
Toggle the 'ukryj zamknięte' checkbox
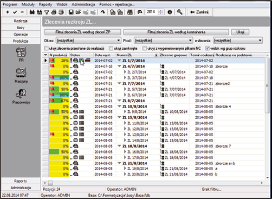click(x=111, y=48)
